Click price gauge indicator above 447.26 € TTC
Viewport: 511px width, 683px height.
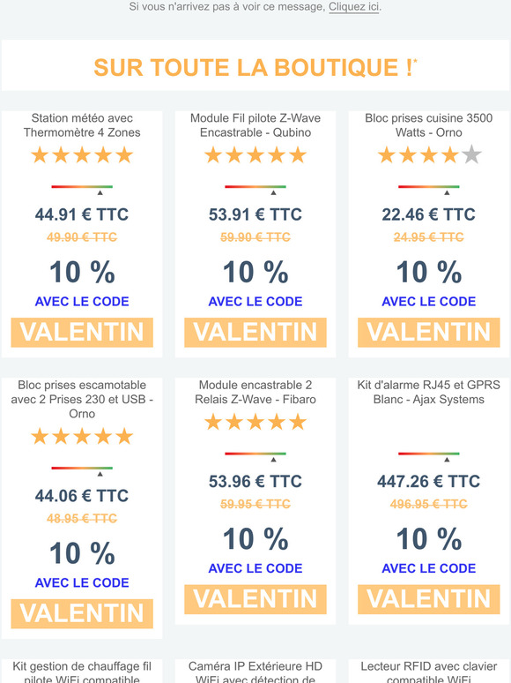tap(429, 456)
